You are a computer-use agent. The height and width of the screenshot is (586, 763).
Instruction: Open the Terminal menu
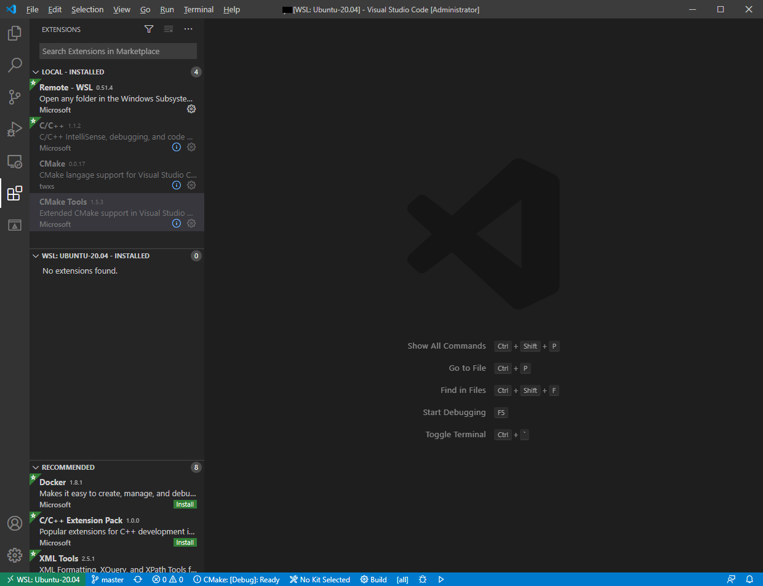(x=198, y=9)
